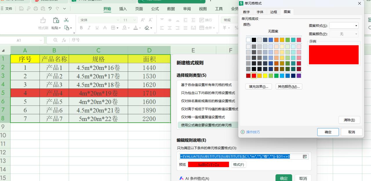Click the Print icon in quick access
This screenshot has width=371, height=181.
click(x=36, y=9)
